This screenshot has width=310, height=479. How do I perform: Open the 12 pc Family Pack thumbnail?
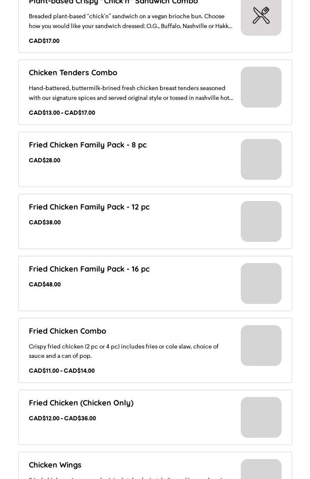tap(261, 221)
